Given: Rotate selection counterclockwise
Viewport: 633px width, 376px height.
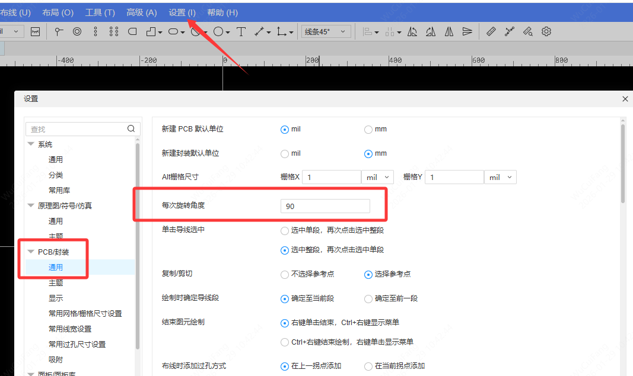Looking at the screenshot, I should click(x=412, y=31).
